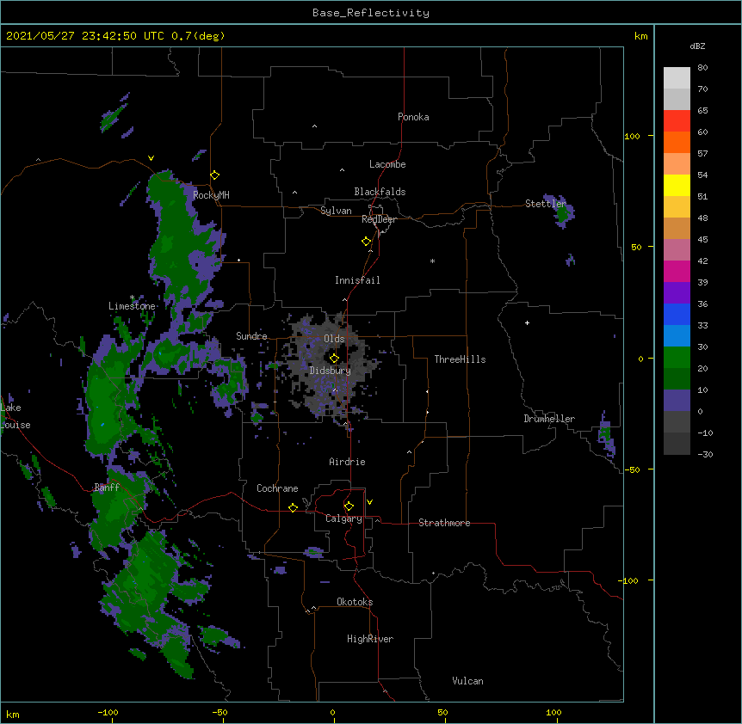Click the Lacombe city label
The image size is (742, 724).
click(x=387, y=164)
